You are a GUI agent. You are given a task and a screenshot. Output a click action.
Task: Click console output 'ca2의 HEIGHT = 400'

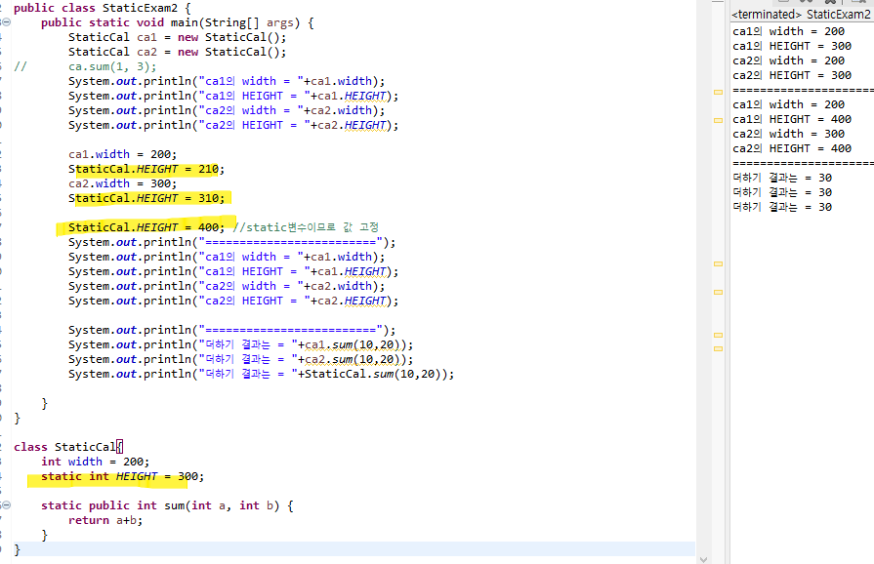point(792,148)
